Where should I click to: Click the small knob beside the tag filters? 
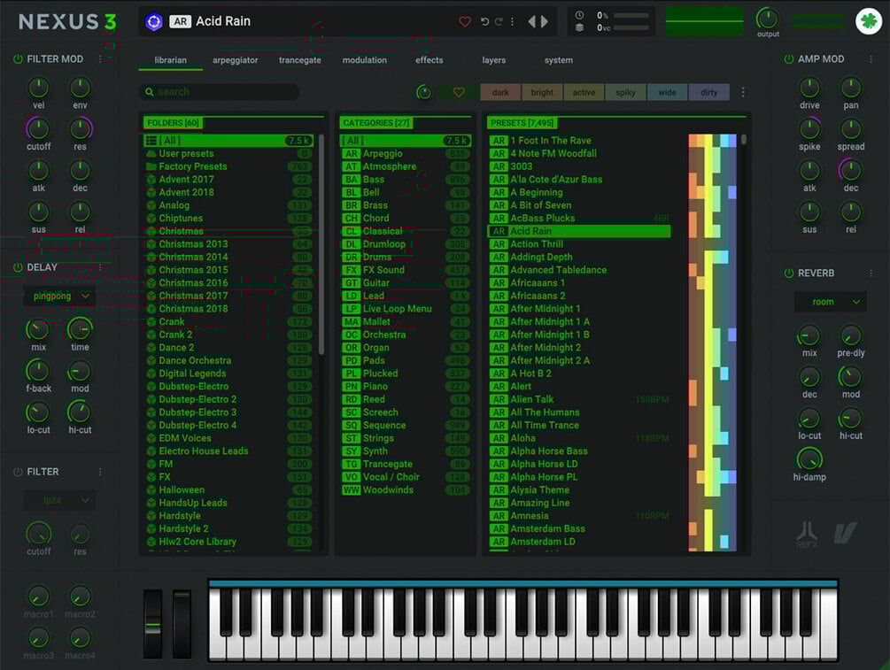click(424, 92)
